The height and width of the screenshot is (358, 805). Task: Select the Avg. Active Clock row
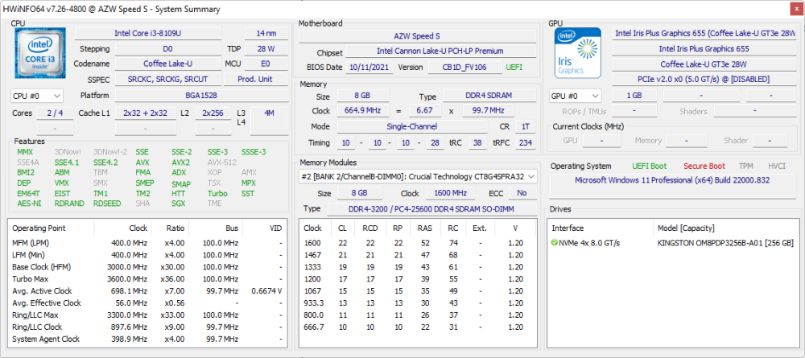(147, 290)
